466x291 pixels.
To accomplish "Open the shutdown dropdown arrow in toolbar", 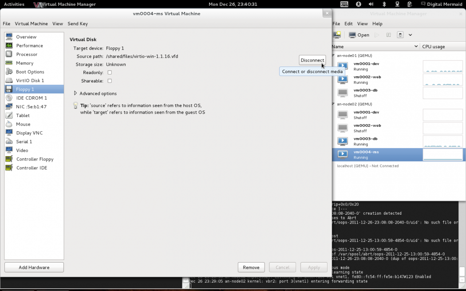I will click(410, 35).
